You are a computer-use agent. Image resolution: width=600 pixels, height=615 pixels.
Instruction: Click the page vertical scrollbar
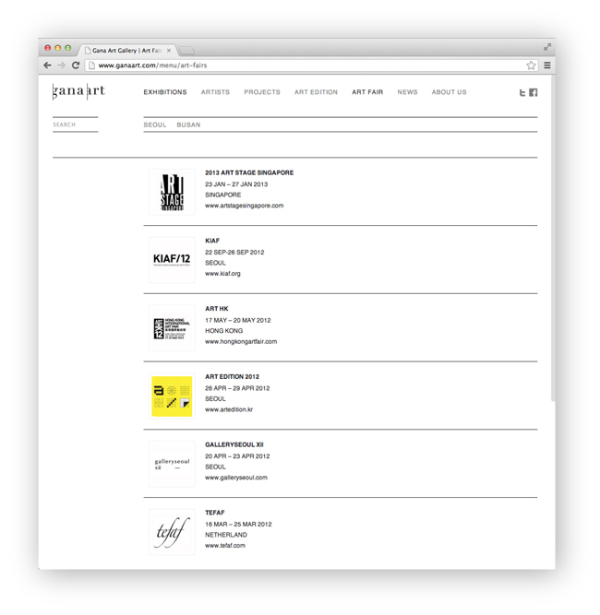click(553, 238)
